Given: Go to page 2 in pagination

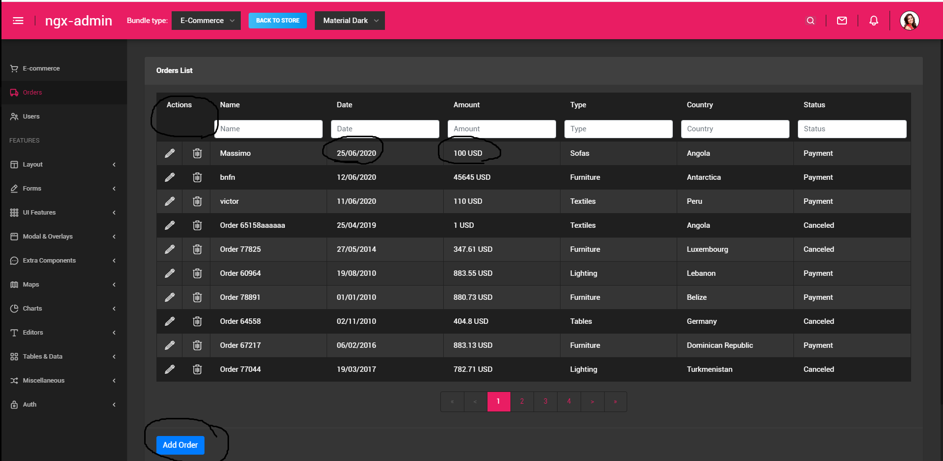Looking at the screenshot, I should [522, 401].
